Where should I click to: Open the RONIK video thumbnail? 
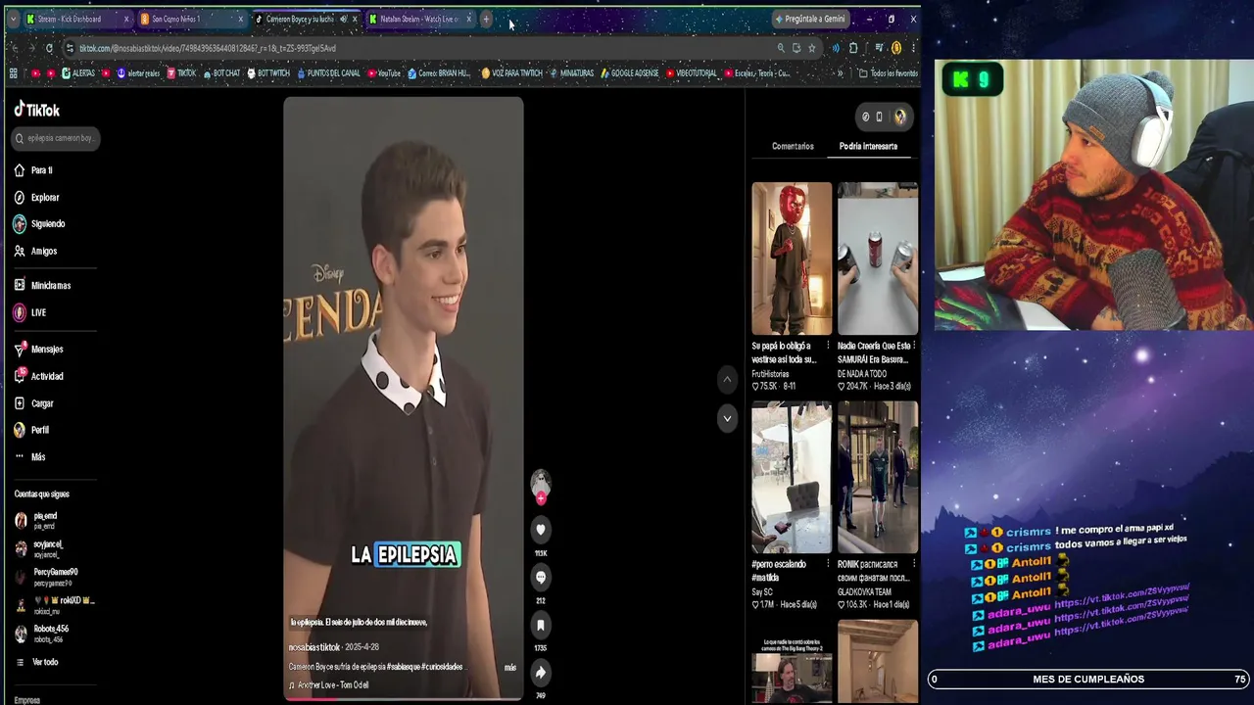click(x=878, y=477)
